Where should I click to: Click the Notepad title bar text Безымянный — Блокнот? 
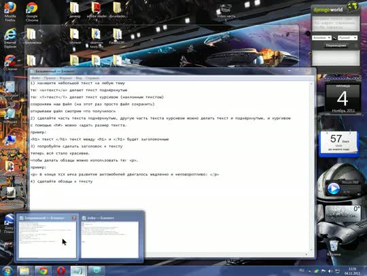55,71
